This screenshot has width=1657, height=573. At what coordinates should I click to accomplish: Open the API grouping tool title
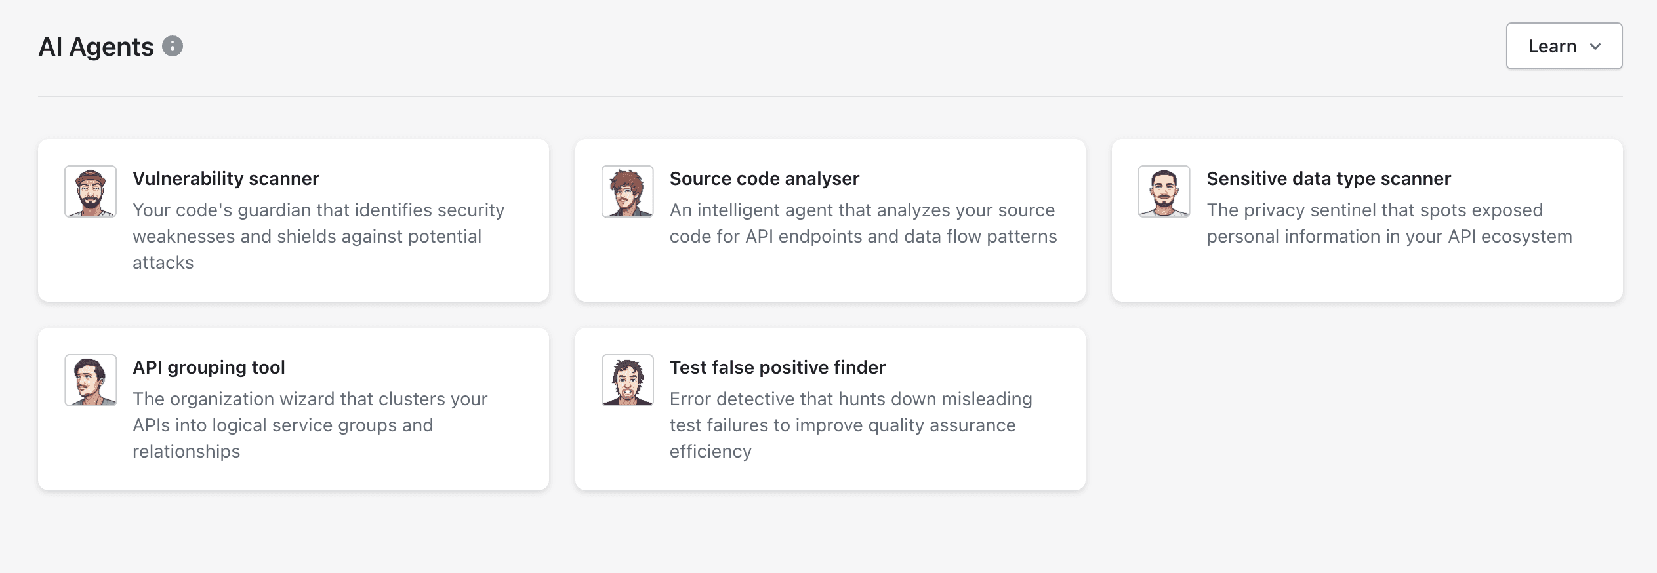(x=209, y=367)
